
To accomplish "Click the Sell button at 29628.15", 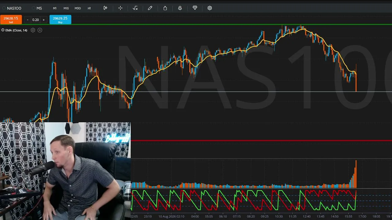I will 11,20.
